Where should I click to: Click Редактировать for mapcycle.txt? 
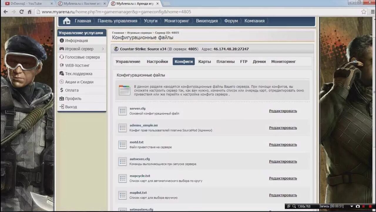tap(283, 178)
